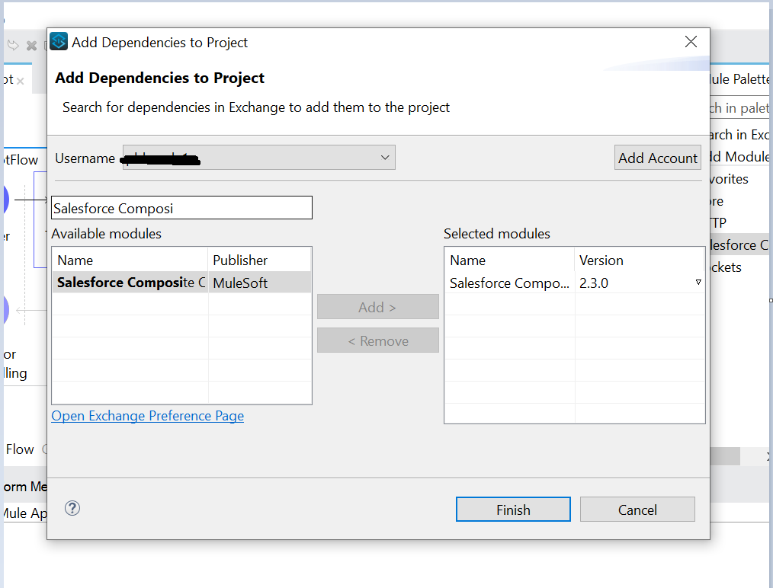Click the gray X toolbar icon
Image resolution: width=773 pixels, height=588 pixels.
[31, 46]
